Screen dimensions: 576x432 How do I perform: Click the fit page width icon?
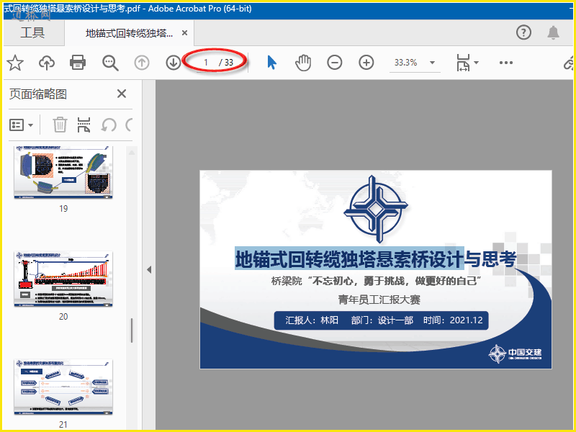point(463,63)
